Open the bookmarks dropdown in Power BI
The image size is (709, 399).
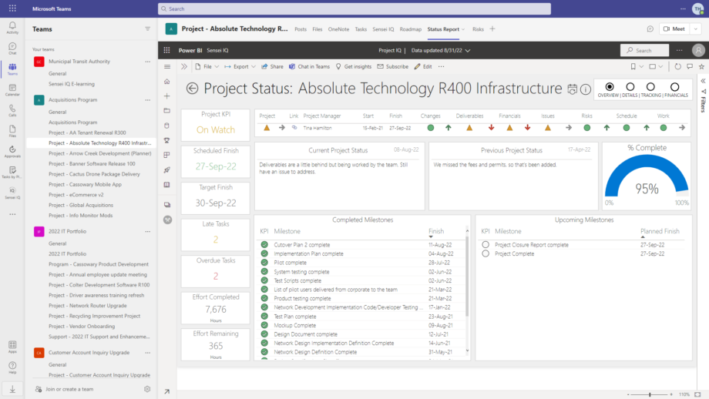[x=637, y=66]
